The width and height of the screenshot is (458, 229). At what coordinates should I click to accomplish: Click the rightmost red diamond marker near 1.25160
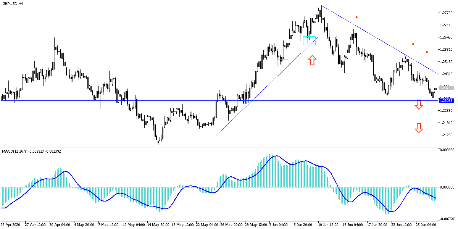click(x=427, y=52)
